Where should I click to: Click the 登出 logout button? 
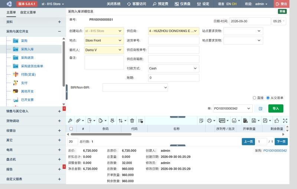tap(281, 4)
